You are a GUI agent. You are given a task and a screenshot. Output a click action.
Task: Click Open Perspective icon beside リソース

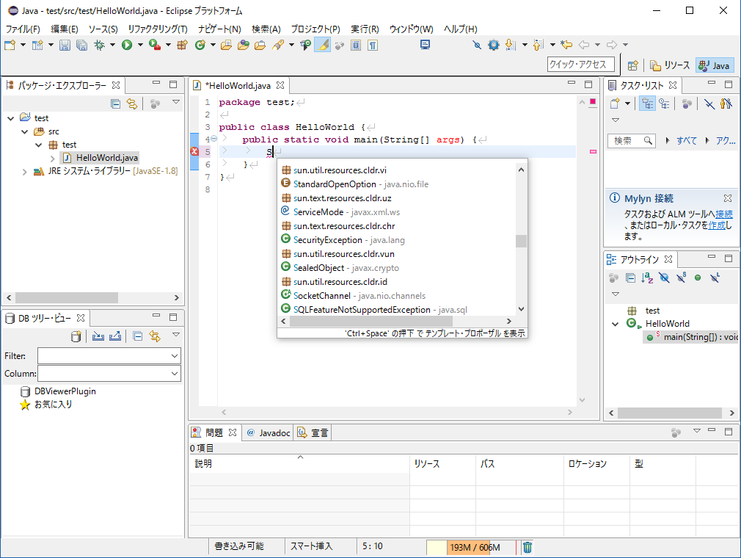tap(632, 65)
